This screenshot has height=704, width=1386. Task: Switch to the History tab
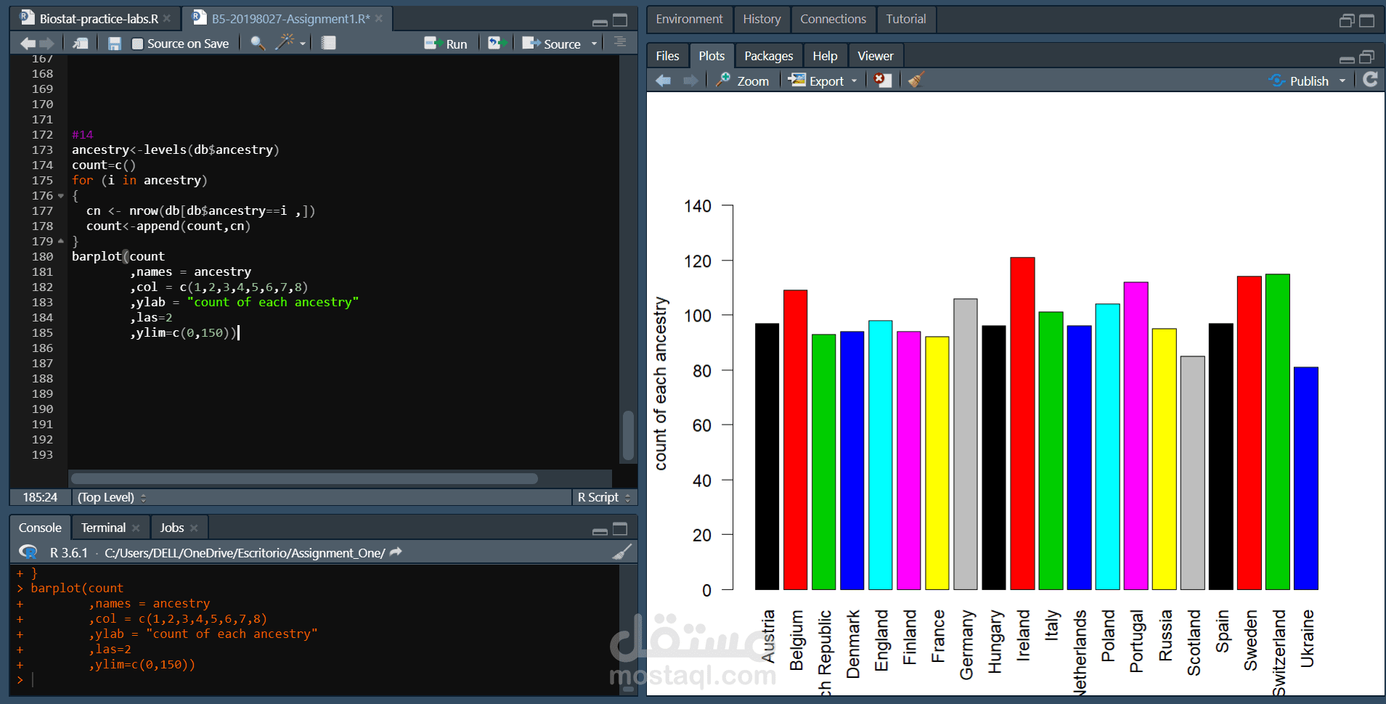762,19
